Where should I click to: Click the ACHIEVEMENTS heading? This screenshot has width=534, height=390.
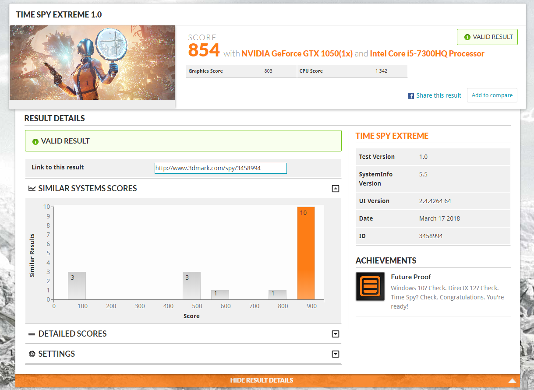(386, 260)
